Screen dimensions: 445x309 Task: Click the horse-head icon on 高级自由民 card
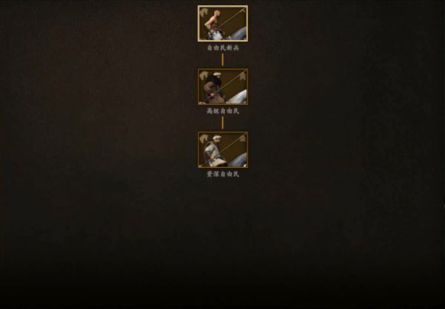point(204,76)
